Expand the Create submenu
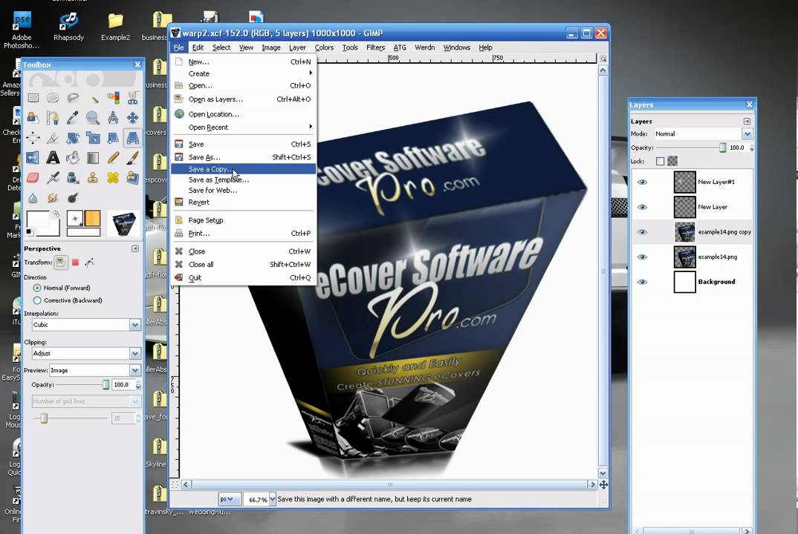Screen dimensions: 798x534 pyautogui.click(x=243, y=73)
